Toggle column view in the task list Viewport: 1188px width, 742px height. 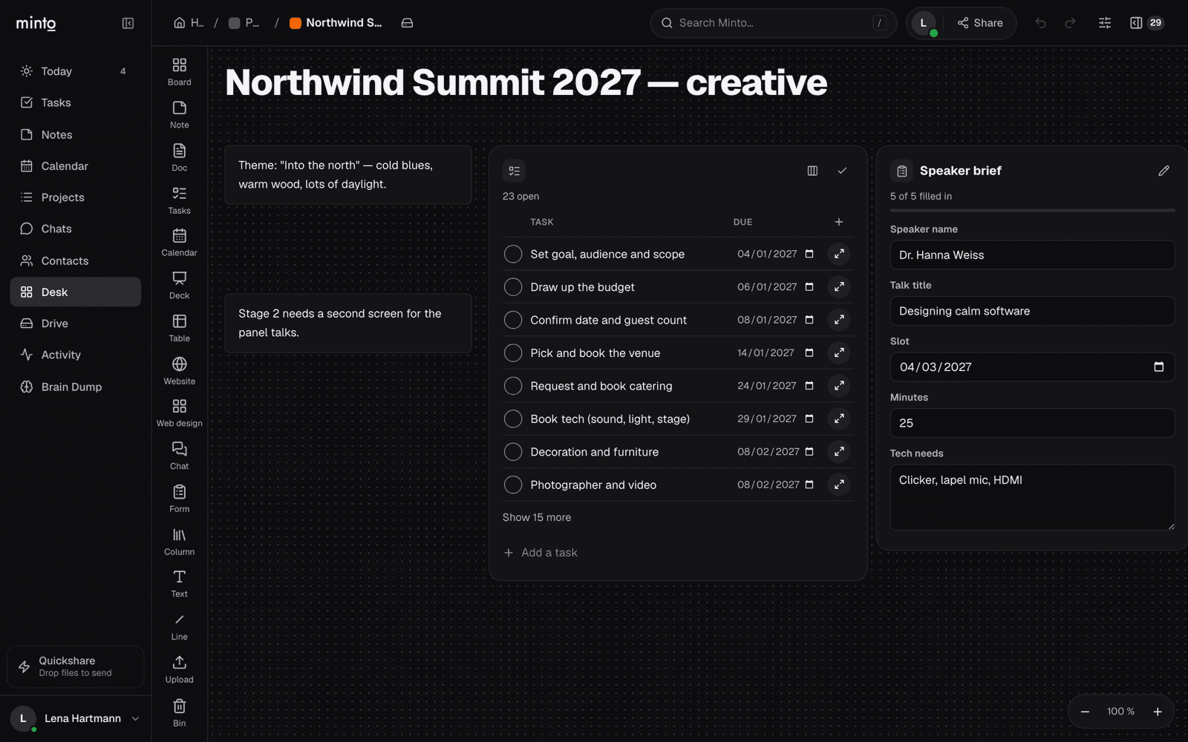pyautogui.click(x=812, y=171)
